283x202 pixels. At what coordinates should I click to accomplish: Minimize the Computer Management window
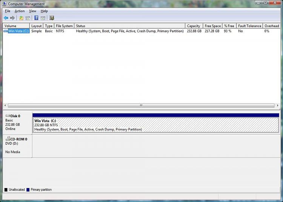point(258,3)
